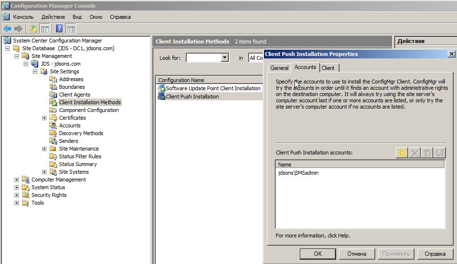Toggle the Show/Hide action pane icon

pos(71,28)
